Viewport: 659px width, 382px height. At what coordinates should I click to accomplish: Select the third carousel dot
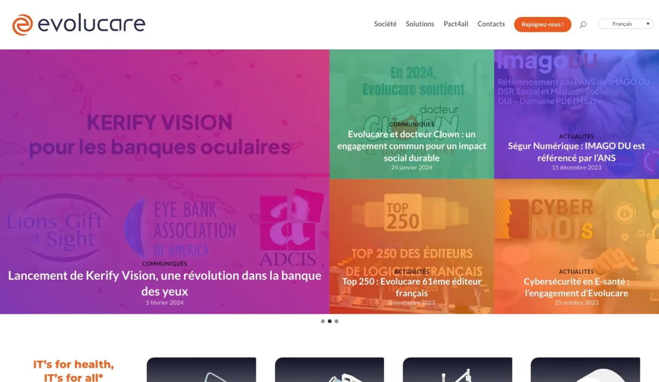[337, 322]
